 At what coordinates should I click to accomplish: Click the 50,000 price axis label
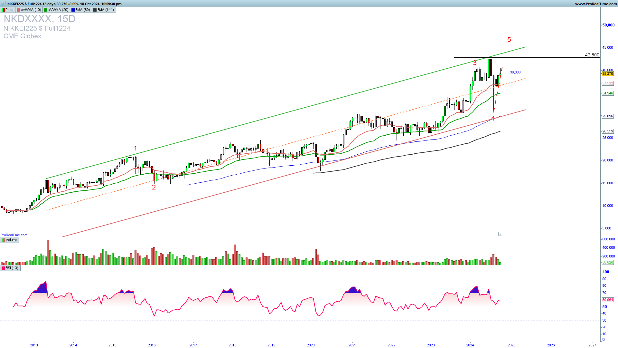click(608, 25)
